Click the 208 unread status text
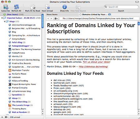Image resolution: width=140 pixels, height=119 pixels. [x=15, y=117]
